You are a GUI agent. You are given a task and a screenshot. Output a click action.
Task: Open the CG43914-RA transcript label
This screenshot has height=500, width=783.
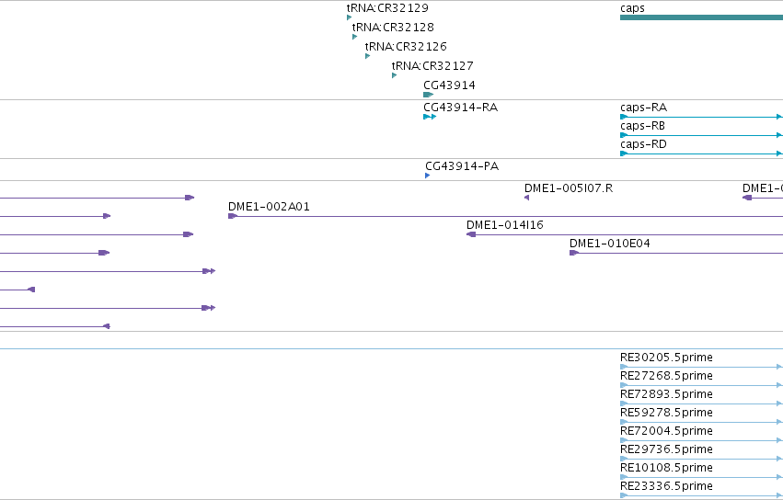coord(460,108)
